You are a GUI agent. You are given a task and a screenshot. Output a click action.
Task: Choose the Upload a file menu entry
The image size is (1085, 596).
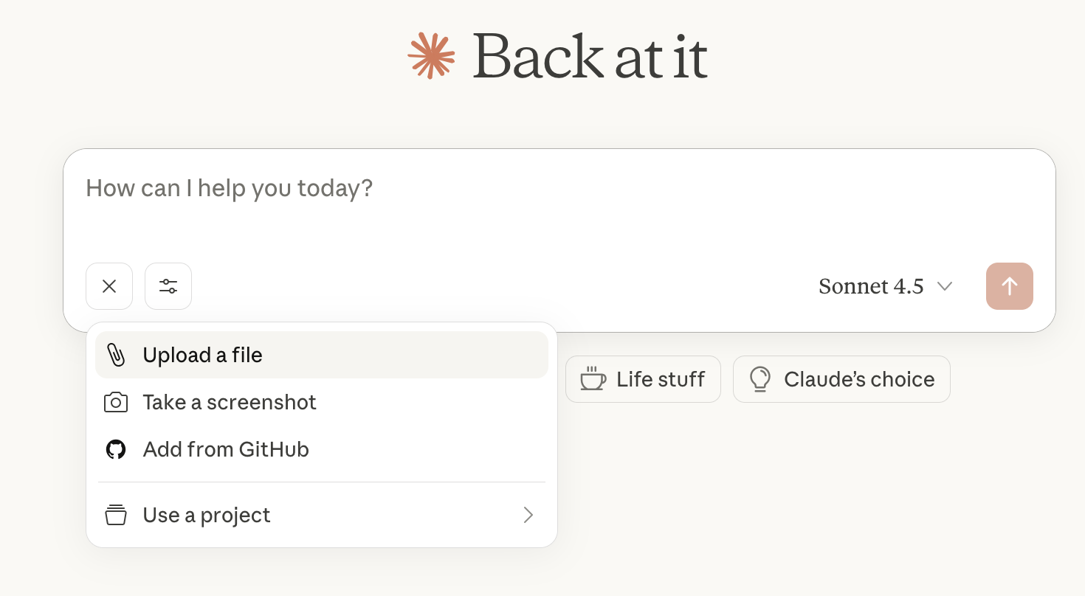click(x=203, y=355)
